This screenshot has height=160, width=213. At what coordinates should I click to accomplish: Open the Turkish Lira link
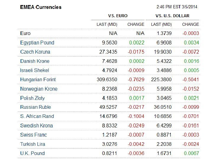tap(33, 144)
